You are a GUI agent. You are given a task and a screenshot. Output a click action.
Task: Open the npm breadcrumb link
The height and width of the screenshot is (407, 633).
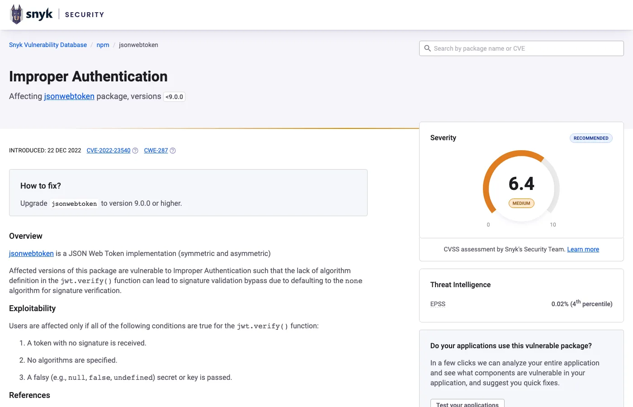pos(103,45)
